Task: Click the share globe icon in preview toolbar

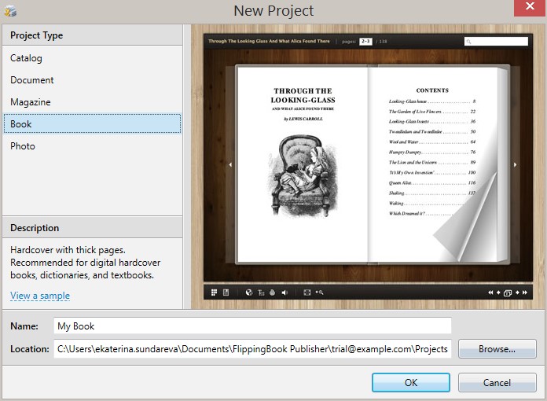Action: pyautogui.click(x=249, y=292)
